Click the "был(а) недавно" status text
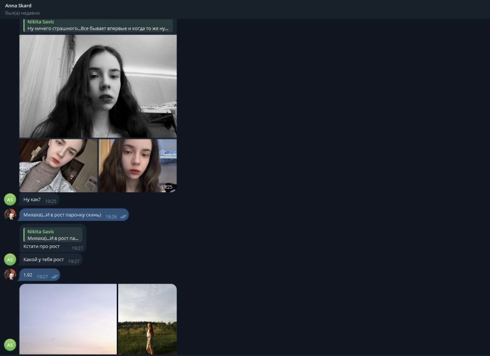 tap(22, 13)
